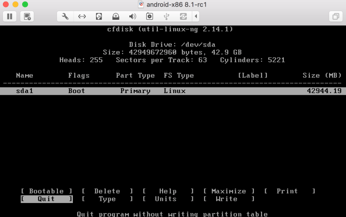Click the sharing sync icon
The width and height of the screenshot is (346, 217).
click(183, 16)
